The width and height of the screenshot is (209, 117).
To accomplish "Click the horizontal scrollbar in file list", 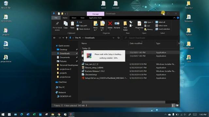I will tap(123, 102).
